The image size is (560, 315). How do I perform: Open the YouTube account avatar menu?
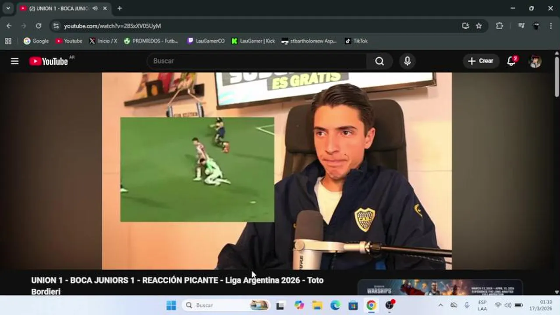[x=535, y=61]
